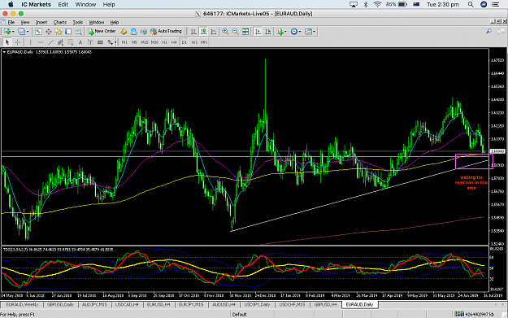This screenshot has height=318, width=508.
Task: Select the standard cursor tool
Action: [x=7, y=42]
